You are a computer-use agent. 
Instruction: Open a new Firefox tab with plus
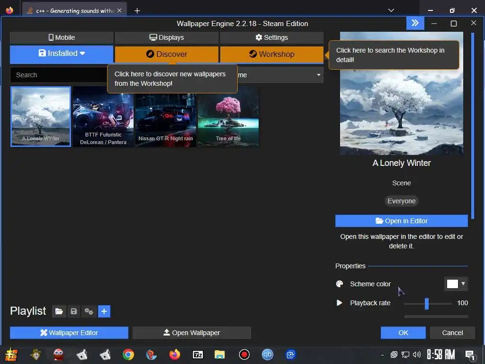[x=137, y=11]
